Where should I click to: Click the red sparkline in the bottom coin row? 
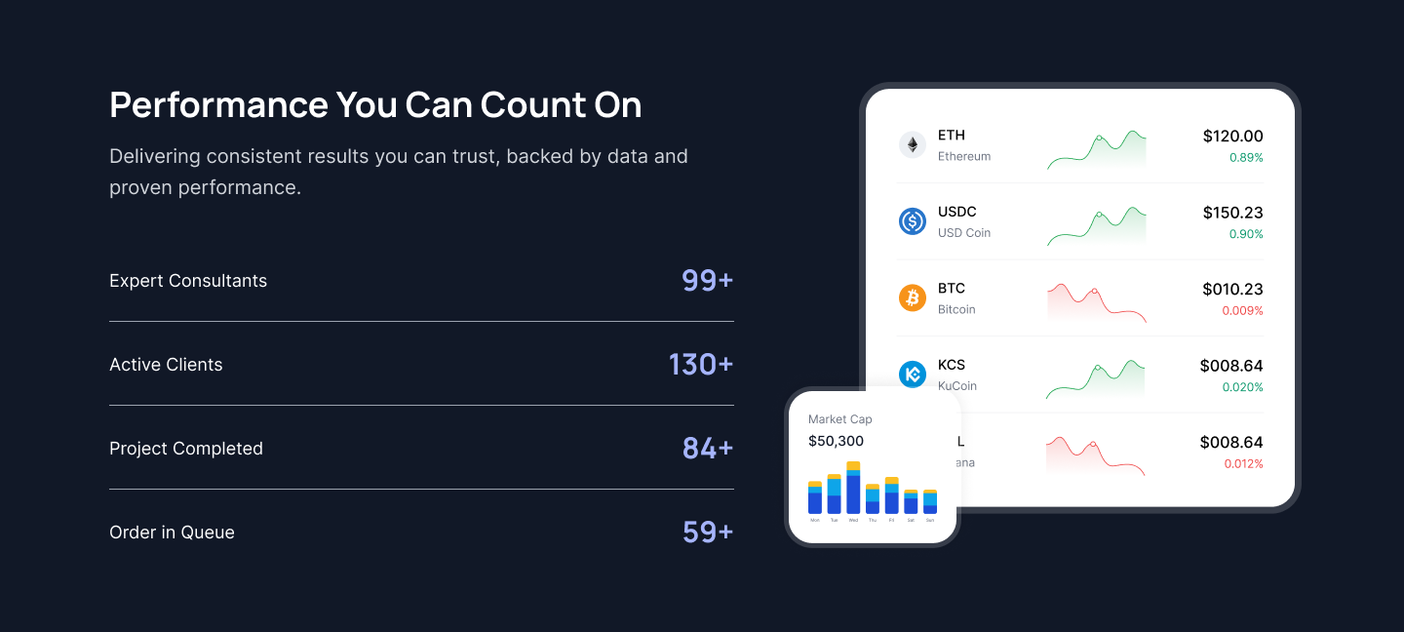[1096, 455]
